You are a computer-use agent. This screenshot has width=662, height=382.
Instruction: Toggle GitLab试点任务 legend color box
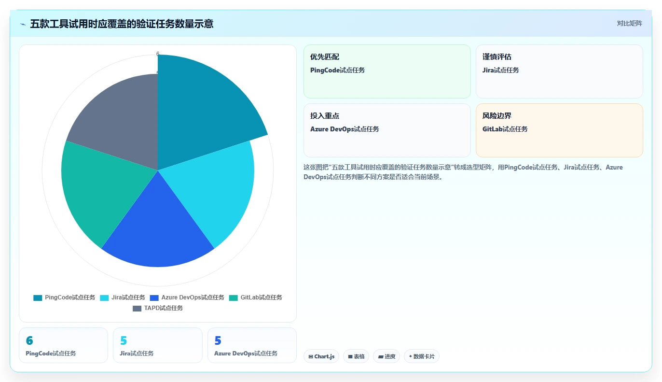tap(234, 297)
